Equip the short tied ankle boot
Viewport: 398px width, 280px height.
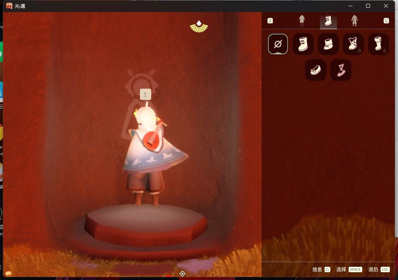coord(328,44)
